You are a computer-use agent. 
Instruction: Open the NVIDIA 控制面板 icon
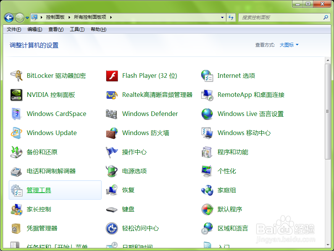click(16, 95)
